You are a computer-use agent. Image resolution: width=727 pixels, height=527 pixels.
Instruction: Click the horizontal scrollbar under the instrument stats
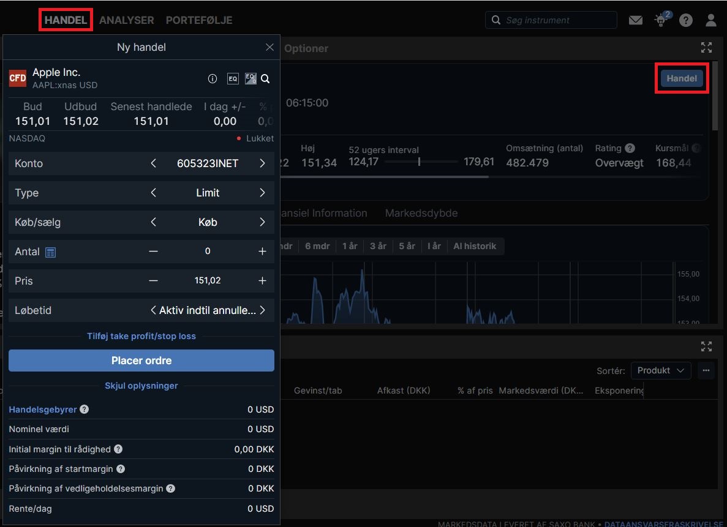pyautogui.click(x=385, y=177)
